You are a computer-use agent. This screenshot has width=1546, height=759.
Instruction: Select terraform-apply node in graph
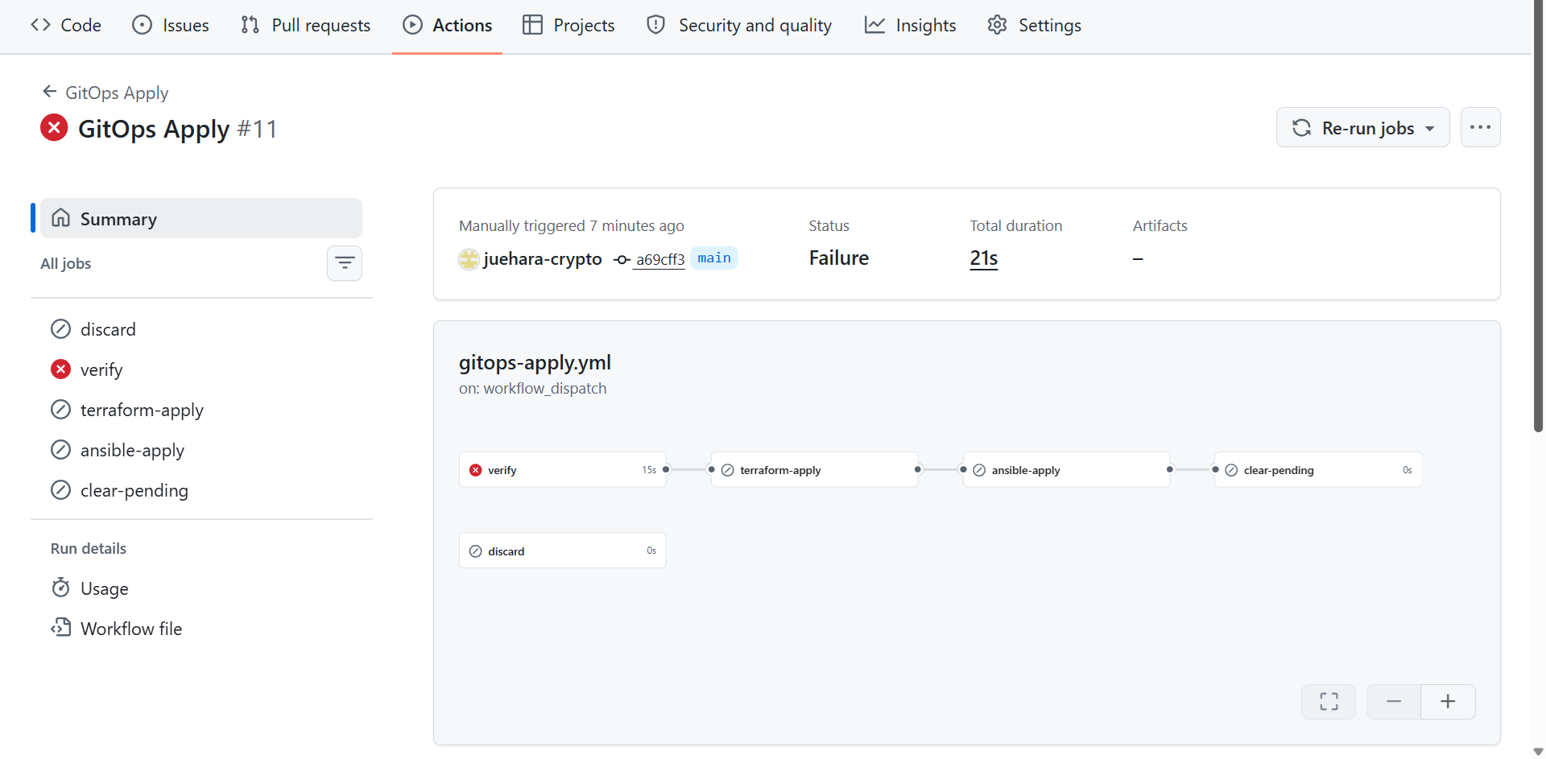point(814,470)
